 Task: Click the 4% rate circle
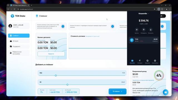(159, 75)
